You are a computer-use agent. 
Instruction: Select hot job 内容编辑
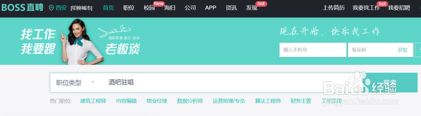[126, 101]
